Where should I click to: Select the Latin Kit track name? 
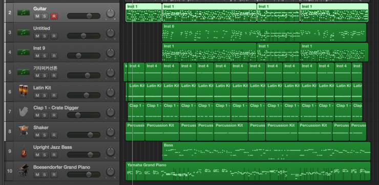click(x=42, y=88)
